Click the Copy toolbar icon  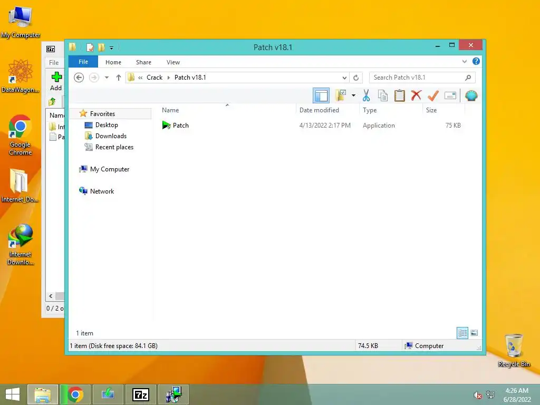tap(383, 95)
